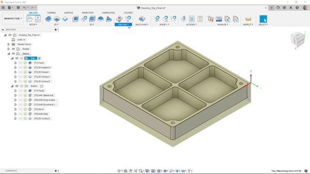Click the scissors Modify toolpath icon
Image resolution: width=310 pixels, height=174 pixels.
156,19
